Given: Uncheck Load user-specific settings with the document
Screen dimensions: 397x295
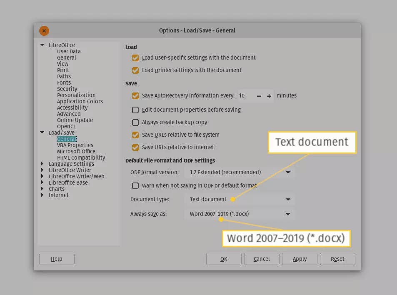Looking at the screenshot, I should click(x=135, y=58).
